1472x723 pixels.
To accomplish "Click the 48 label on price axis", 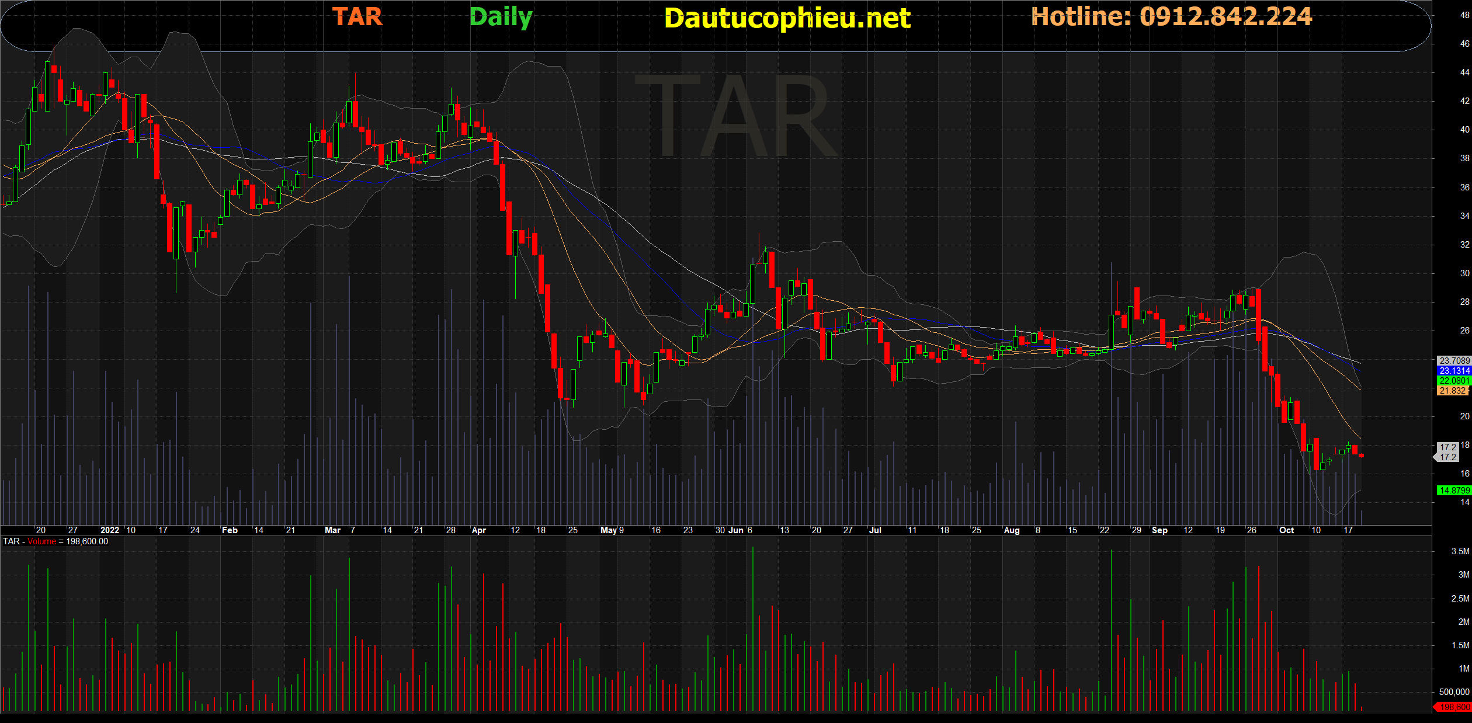I will (x=1464, y=15).
